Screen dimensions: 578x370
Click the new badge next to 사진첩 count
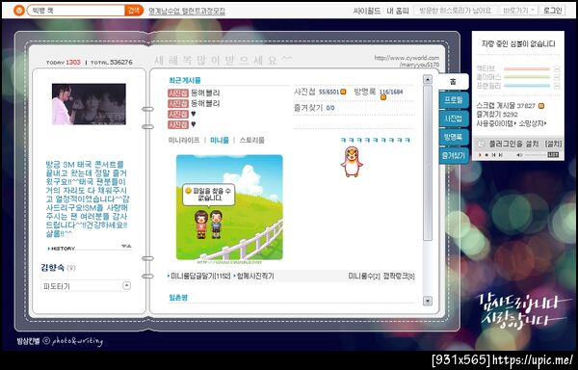pos(343,92)
